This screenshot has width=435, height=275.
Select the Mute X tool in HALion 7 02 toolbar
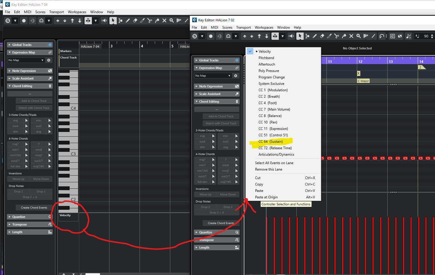point(351,36)
